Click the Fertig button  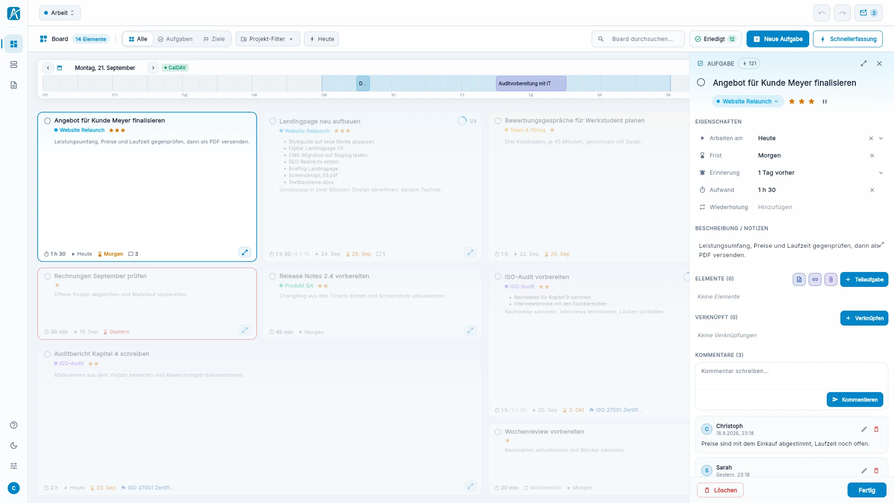click(867, 490)
